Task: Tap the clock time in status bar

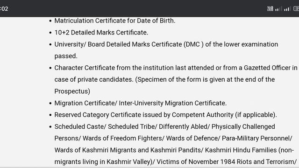Action: (4, 9)
